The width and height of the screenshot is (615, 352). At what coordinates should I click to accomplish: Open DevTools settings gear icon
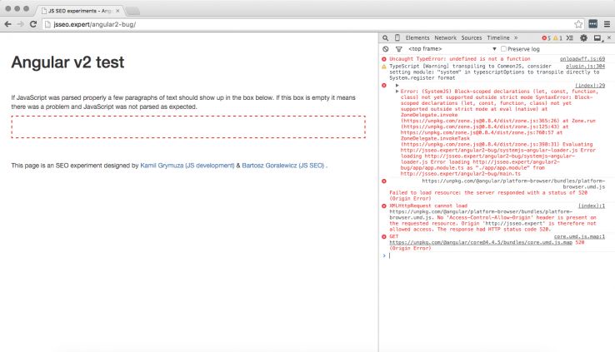click(584, 38)
